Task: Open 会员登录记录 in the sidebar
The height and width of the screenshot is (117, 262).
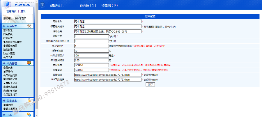Action: click(10, 95)
